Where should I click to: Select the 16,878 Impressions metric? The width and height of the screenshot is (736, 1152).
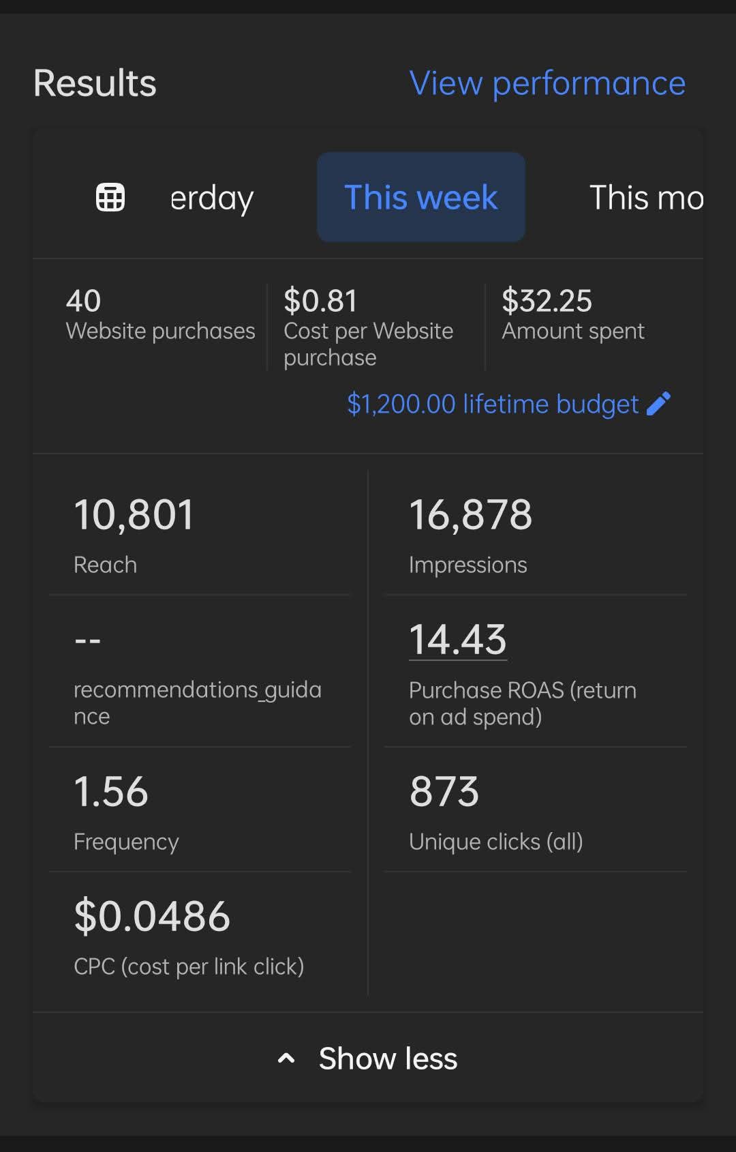coord(470,533)
